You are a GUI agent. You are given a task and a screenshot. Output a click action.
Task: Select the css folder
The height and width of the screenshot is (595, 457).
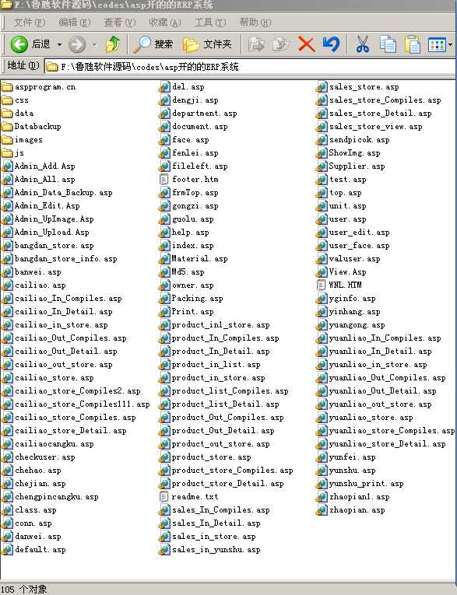click(16, 100)
